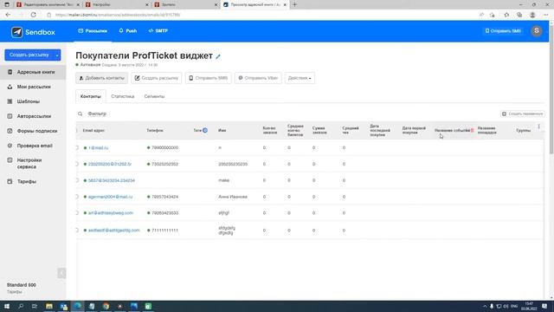This screenshot has height=312, width=554.
Task: Click the red delete icon in Название события column
Action: [x=472, y=131]
